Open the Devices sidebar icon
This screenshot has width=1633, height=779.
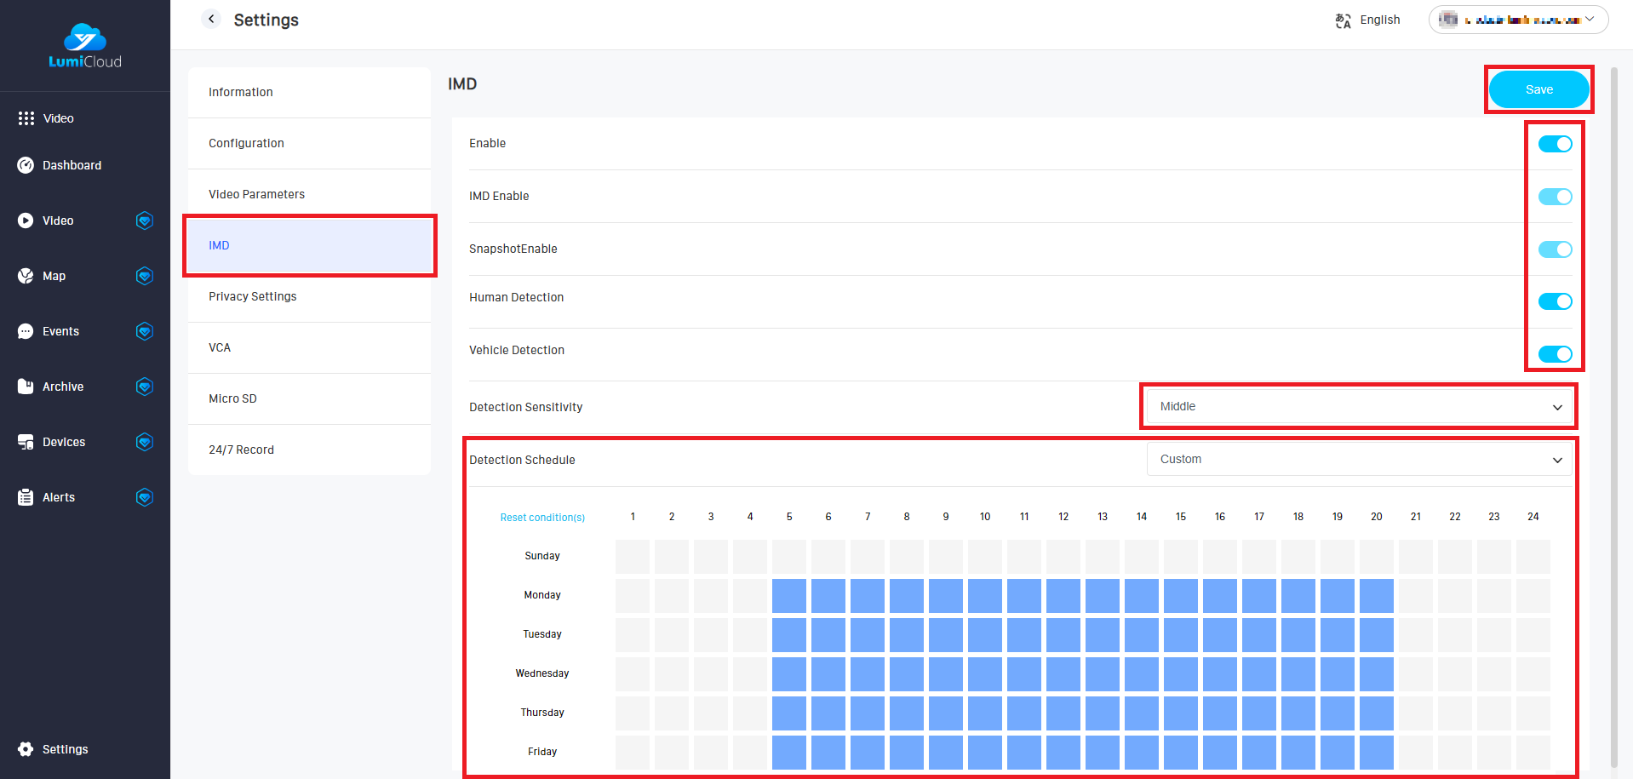[x=26, y=442]
